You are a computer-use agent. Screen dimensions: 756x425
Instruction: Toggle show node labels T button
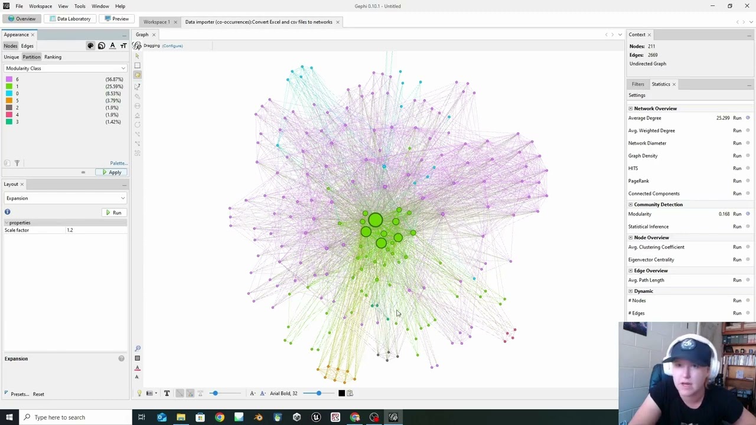pyautogui.click(x=167, y=393)
